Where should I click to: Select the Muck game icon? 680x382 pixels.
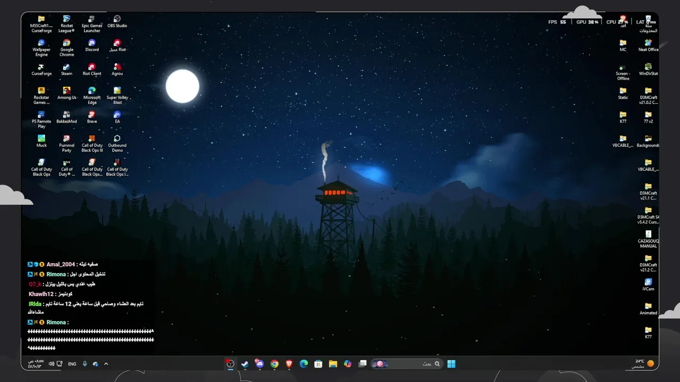(x=41, y=141)
